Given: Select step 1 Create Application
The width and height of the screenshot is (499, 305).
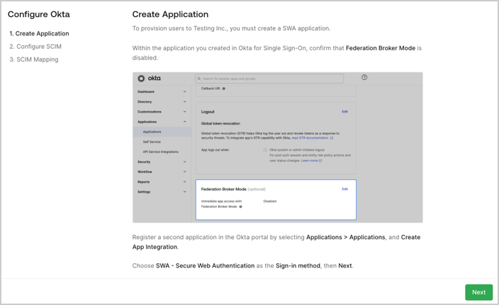Looking at the screenshot, I should pos(39,33).
